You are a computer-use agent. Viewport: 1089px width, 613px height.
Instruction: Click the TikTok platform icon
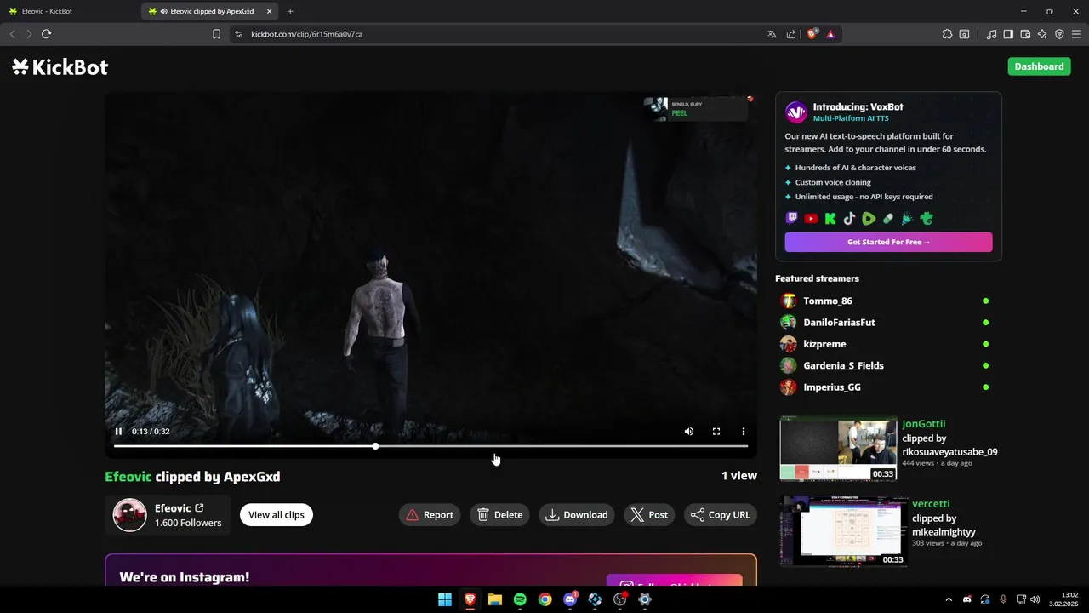click(x=849, y=219)
